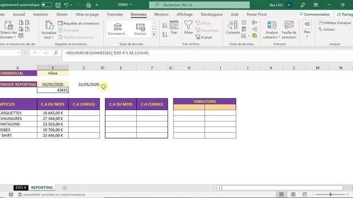Open the Révision tab
The image size is (353, 198).
(x=161, y=14)
